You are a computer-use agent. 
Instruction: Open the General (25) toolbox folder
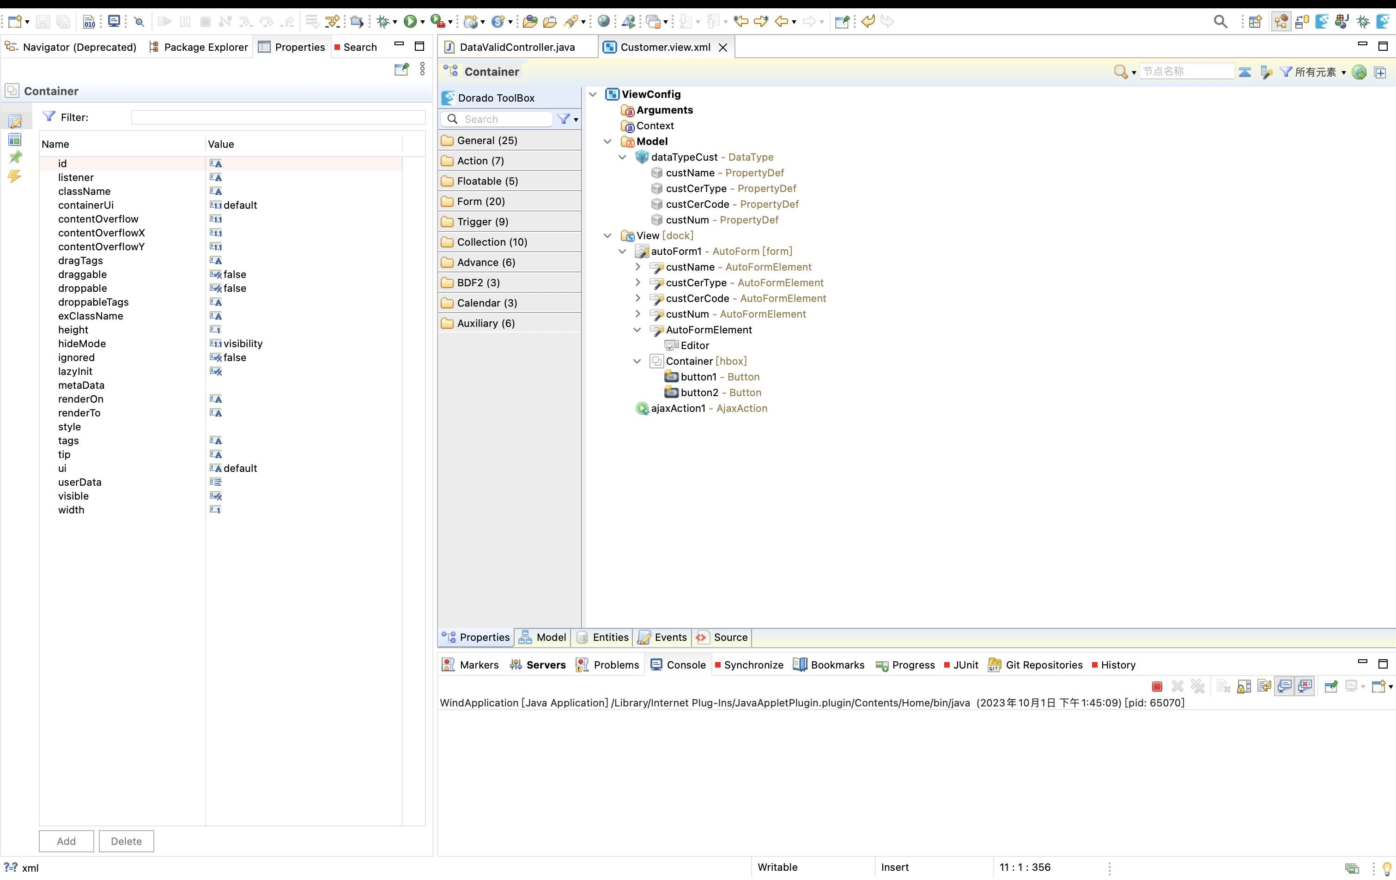486,140
